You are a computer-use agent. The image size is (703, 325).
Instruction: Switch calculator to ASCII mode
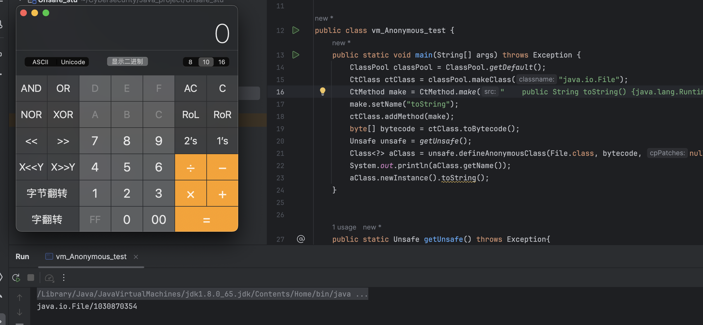click(x=41, y=62)
